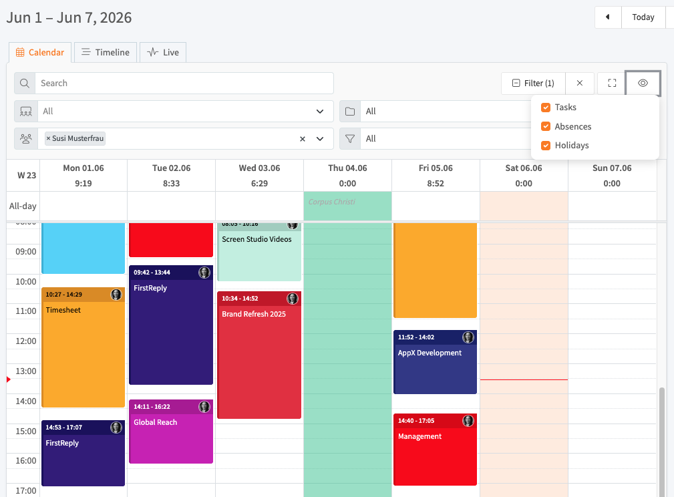Click the magnifier search icon
674x497 pixels.
click(25, 83)
